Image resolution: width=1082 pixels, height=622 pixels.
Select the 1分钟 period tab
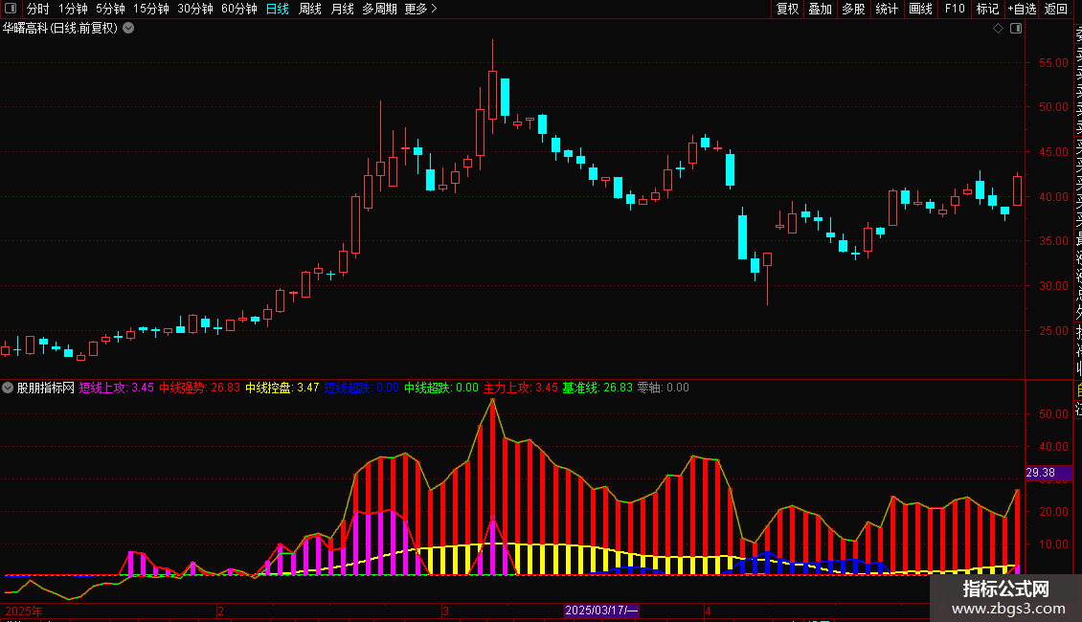pos(73,9)
